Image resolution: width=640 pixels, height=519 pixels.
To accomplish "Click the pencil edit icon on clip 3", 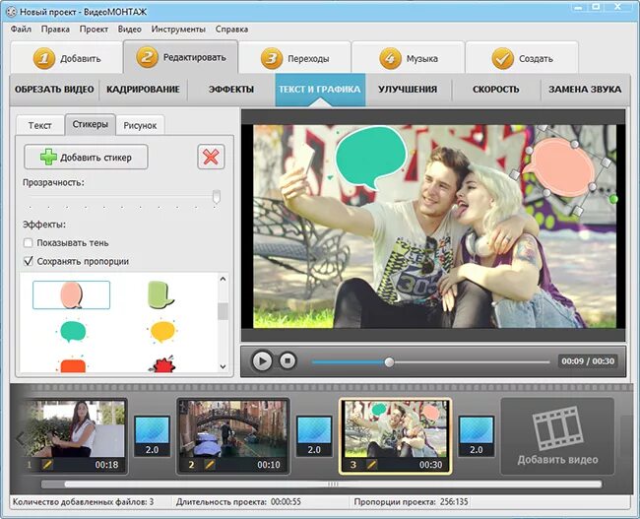I will 371,465.
